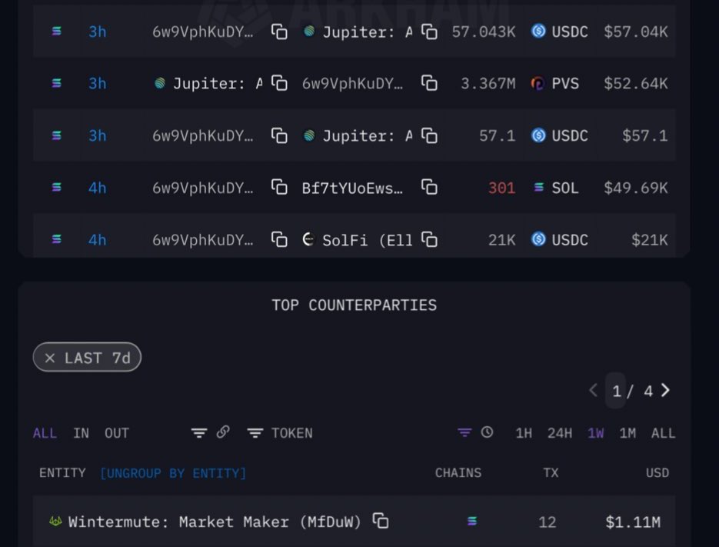Open the clock time filter icon
The width and height of the screenshot is (719, 547).
pyautogui.click(x=487, y=432)
